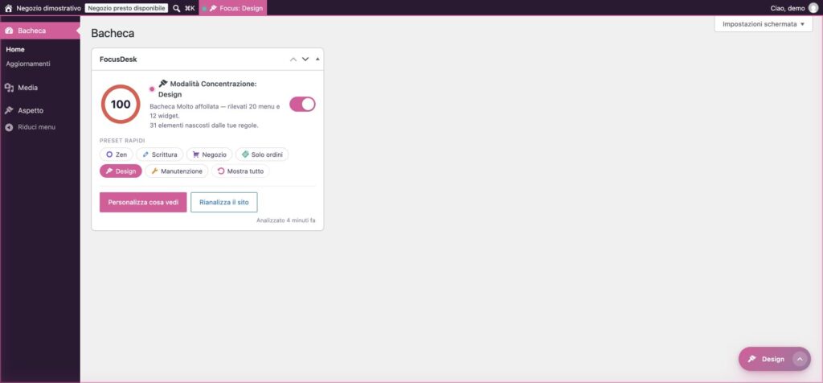Collapse the FocusDesk panel triangle
The height and width of the screenshot is (383, 823).
point(317,60)
